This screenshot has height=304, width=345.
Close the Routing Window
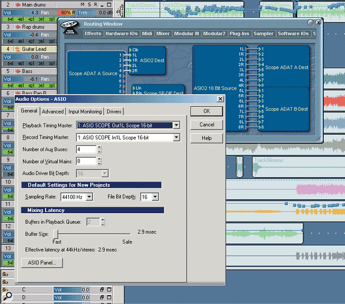tap(318, 22)
